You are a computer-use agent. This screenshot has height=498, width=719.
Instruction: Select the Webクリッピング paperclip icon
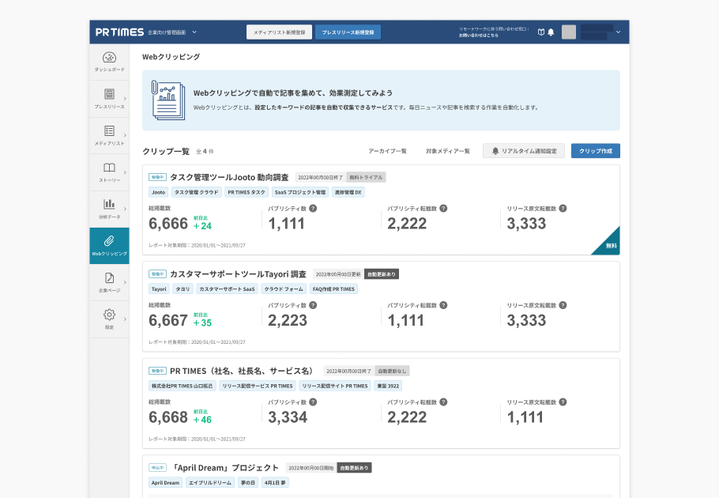point(109,241)
